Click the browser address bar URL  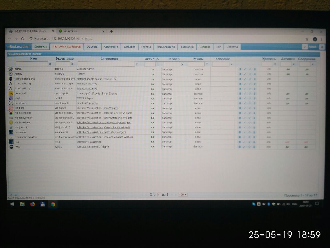(72, 39)
